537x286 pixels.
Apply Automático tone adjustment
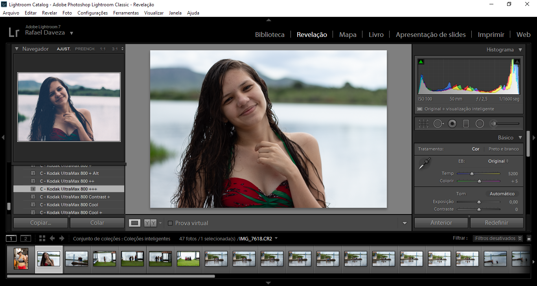coord(502,194)
